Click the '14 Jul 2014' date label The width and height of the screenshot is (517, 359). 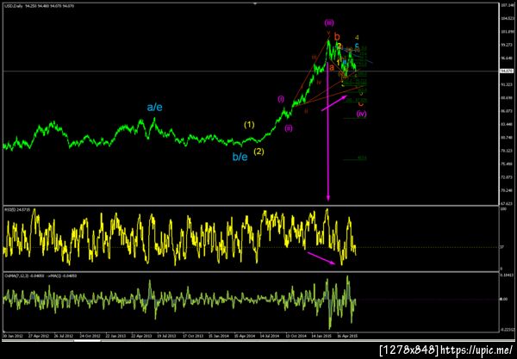270,336
